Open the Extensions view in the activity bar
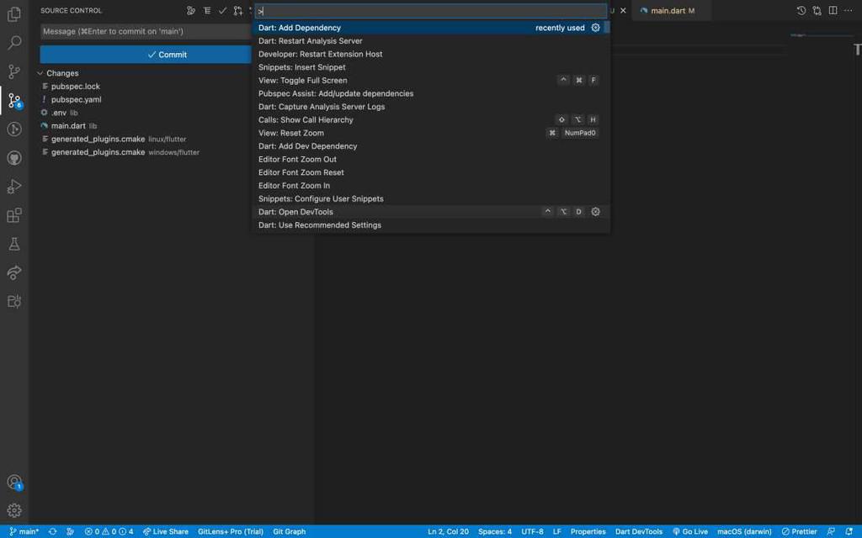Screen dimensions: 862x538 pos(13,215)
